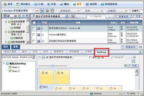Viewport: 144px width, 96px height.
Task: Click the bar chart report icon
Action: click(47, 11)
